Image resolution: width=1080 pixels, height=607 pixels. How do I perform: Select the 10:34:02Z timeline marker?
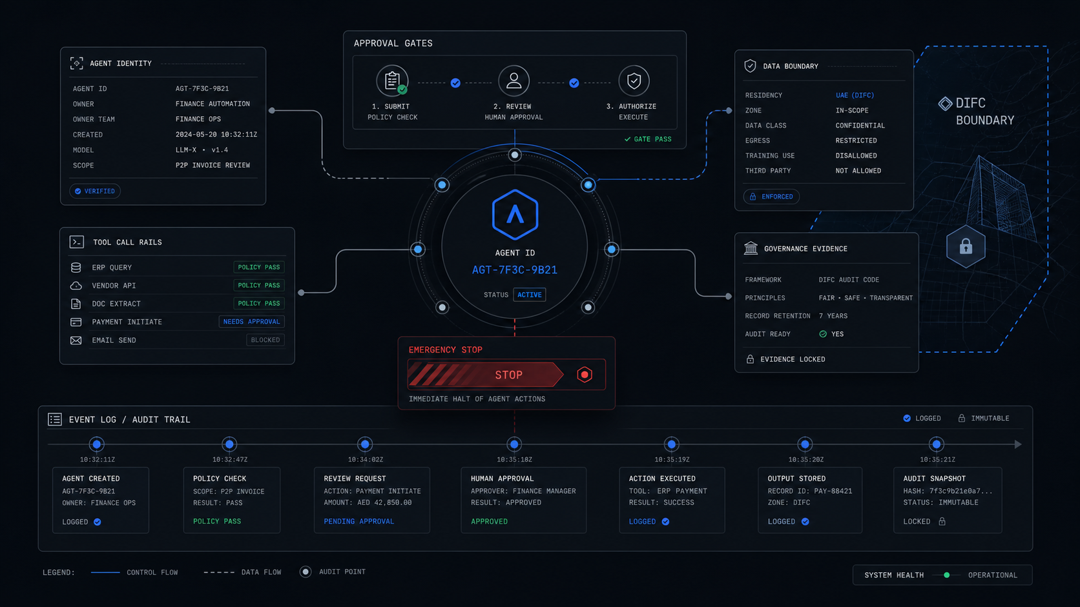click(365, 444)
